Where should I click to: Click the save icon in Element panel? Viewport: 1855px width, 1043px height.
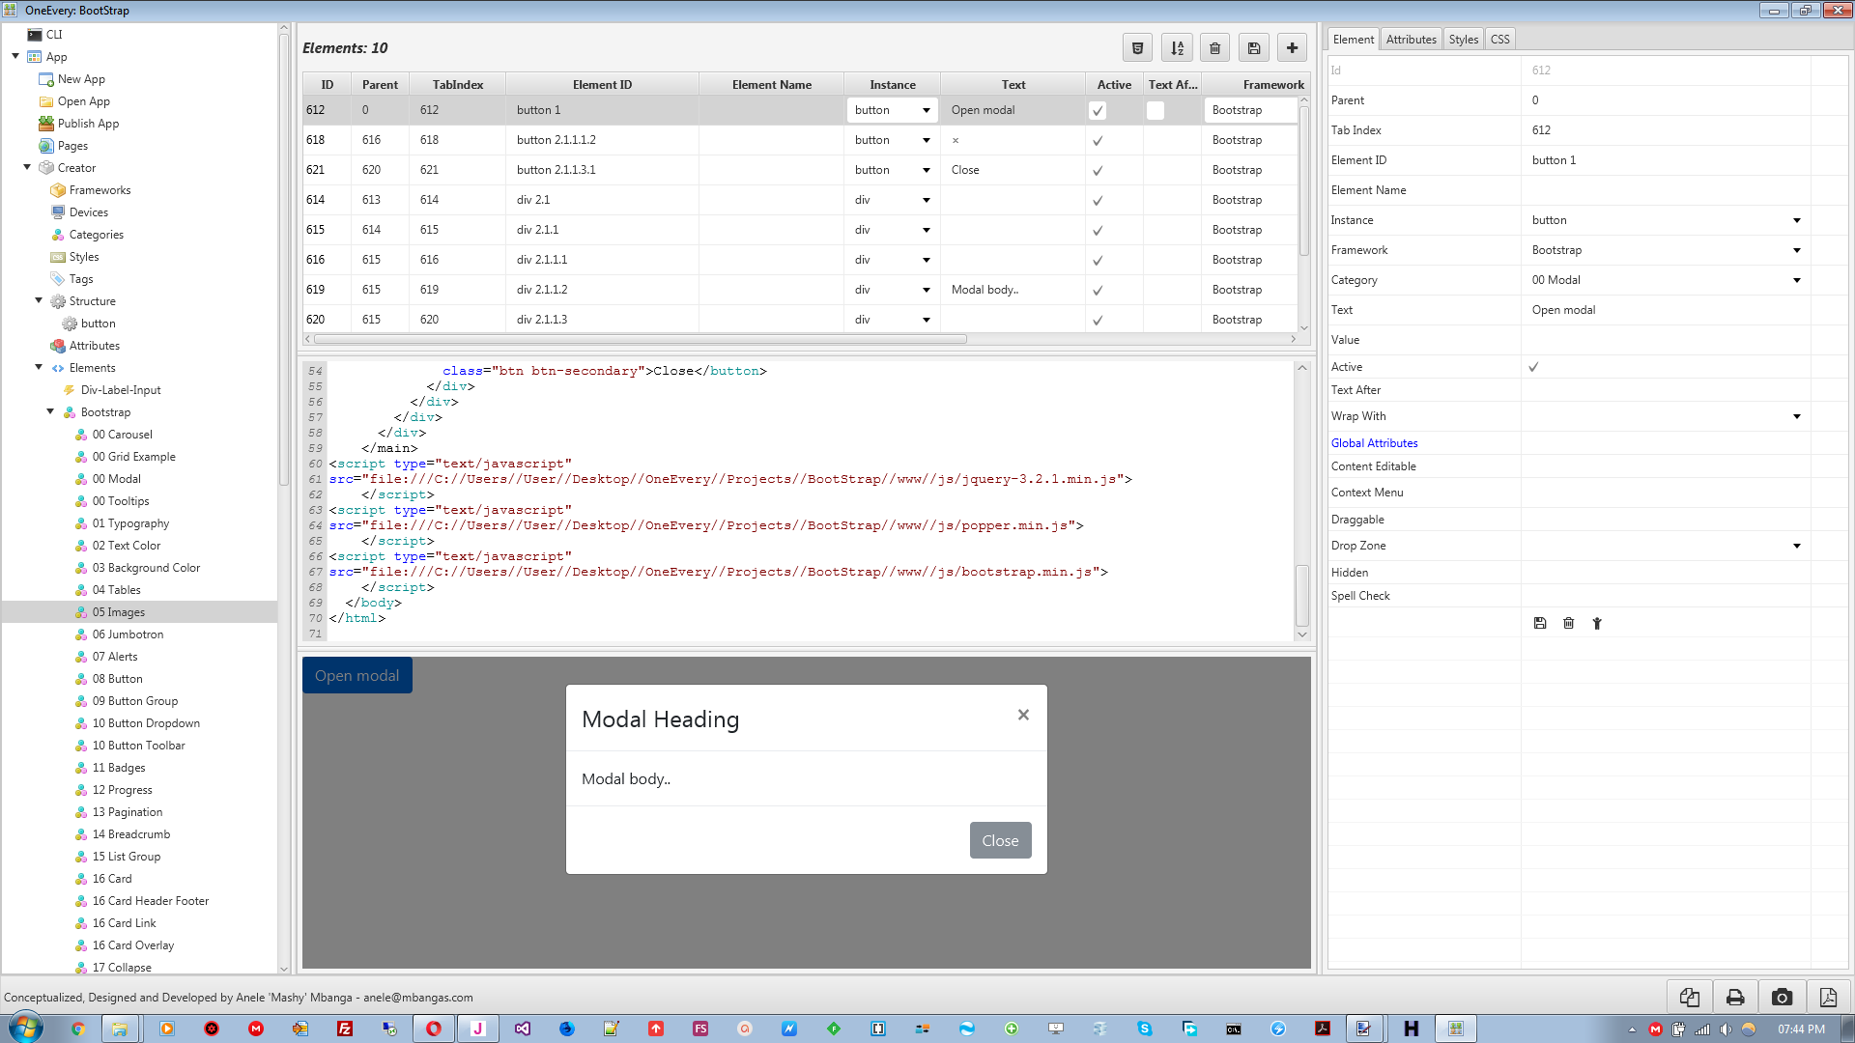(x=1540, y=624)
